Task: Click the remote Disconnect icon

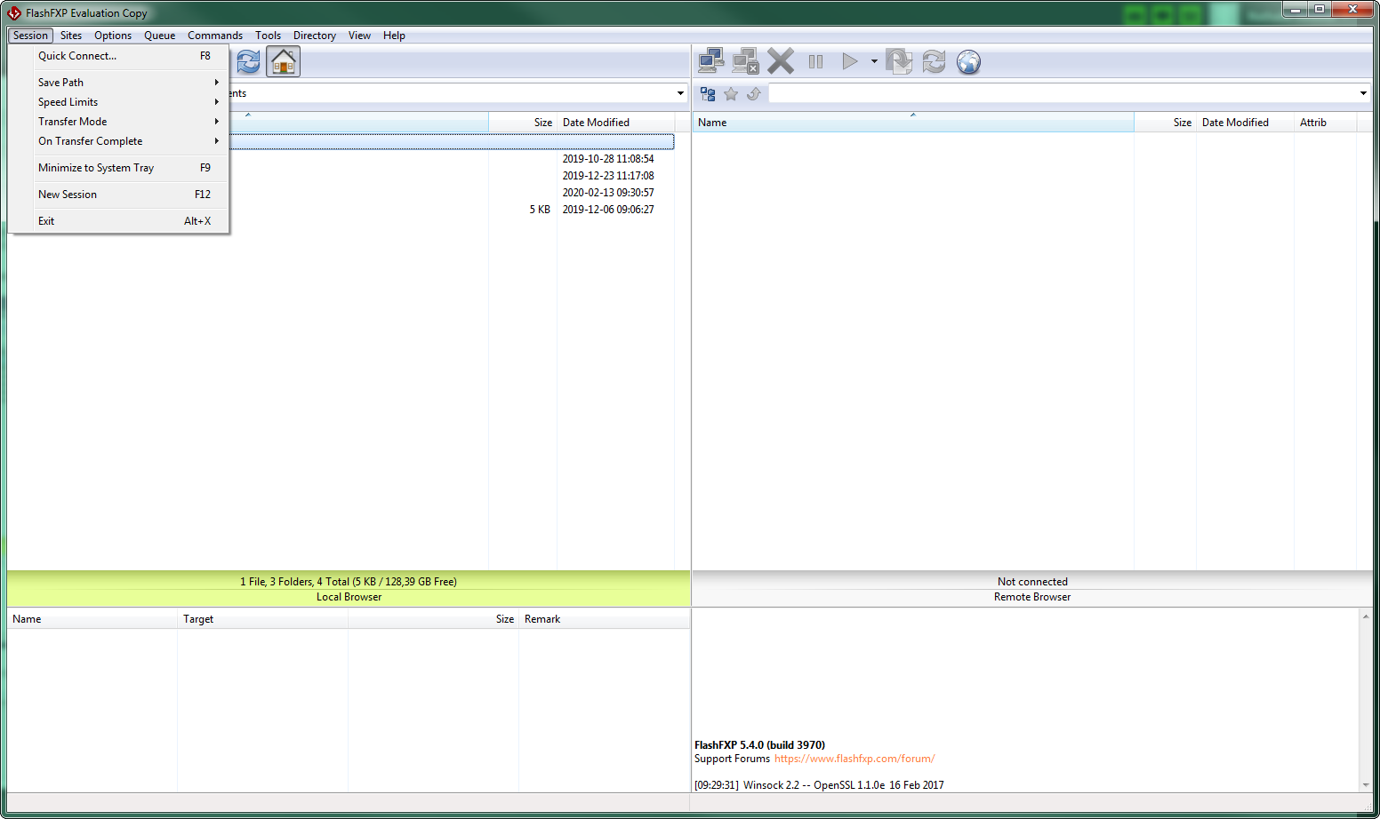Action: 745,61
